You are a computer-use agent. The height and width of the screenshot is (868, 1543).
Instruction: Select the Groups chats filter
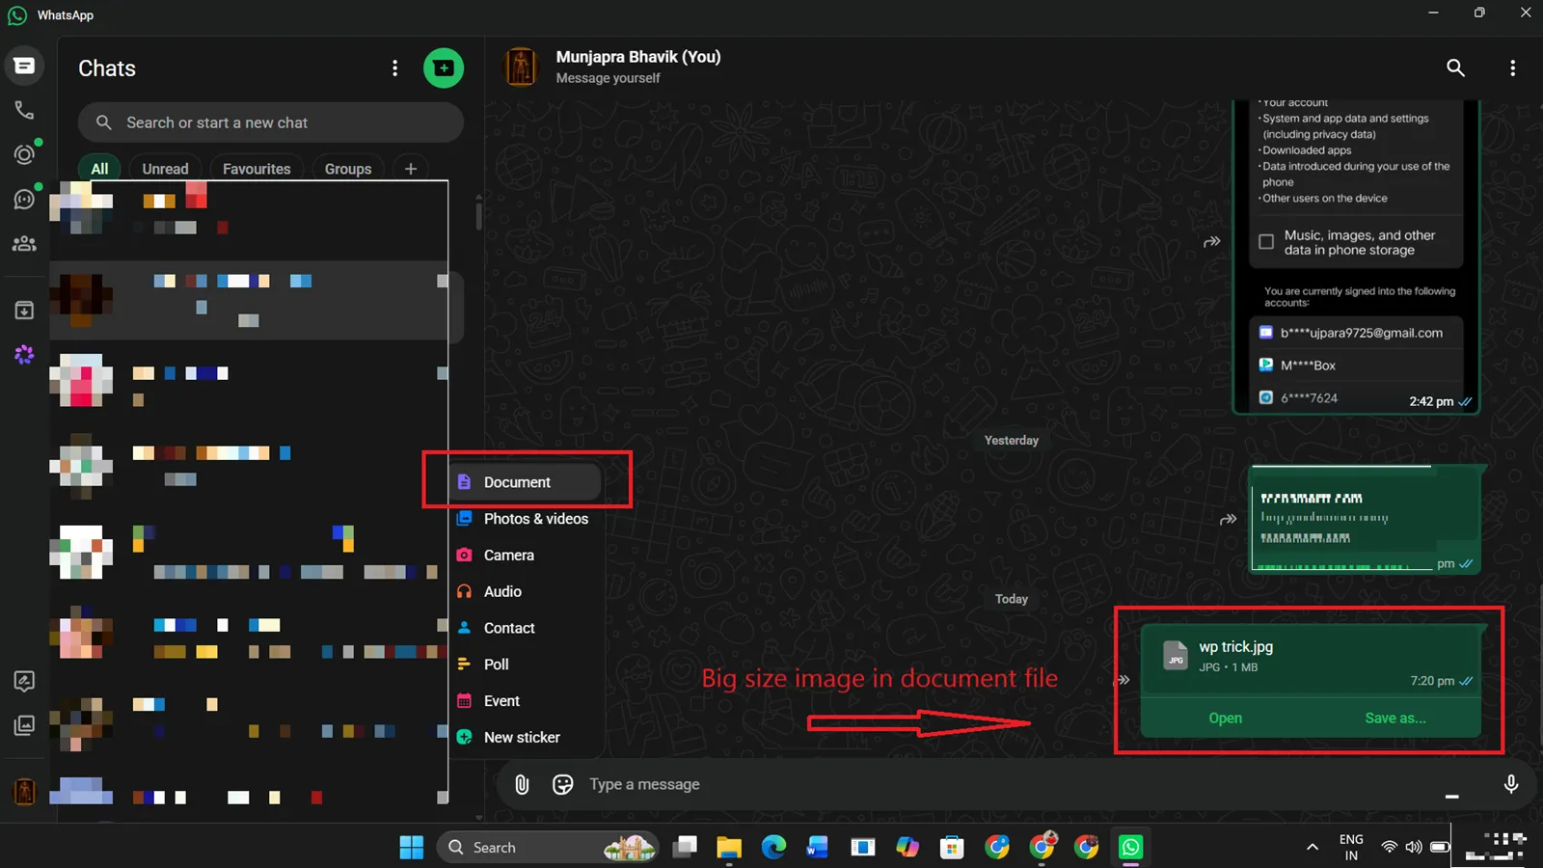point(348,168)
